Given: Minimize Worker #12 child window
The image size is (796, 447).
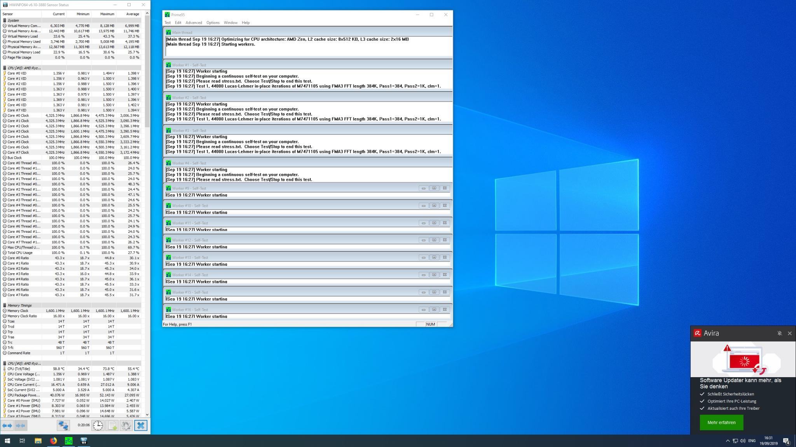Looking at the screenshot, I should (x=423, y=240).
